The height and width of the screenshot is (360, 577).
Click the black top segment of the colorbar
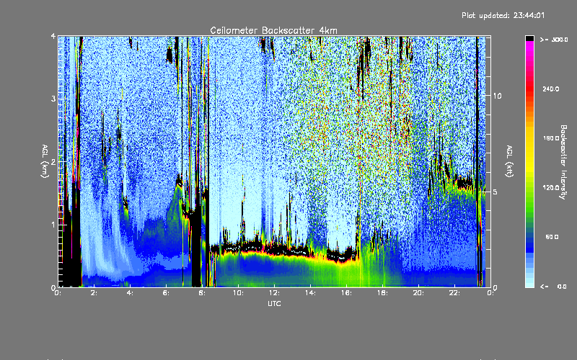click(529, 38)
